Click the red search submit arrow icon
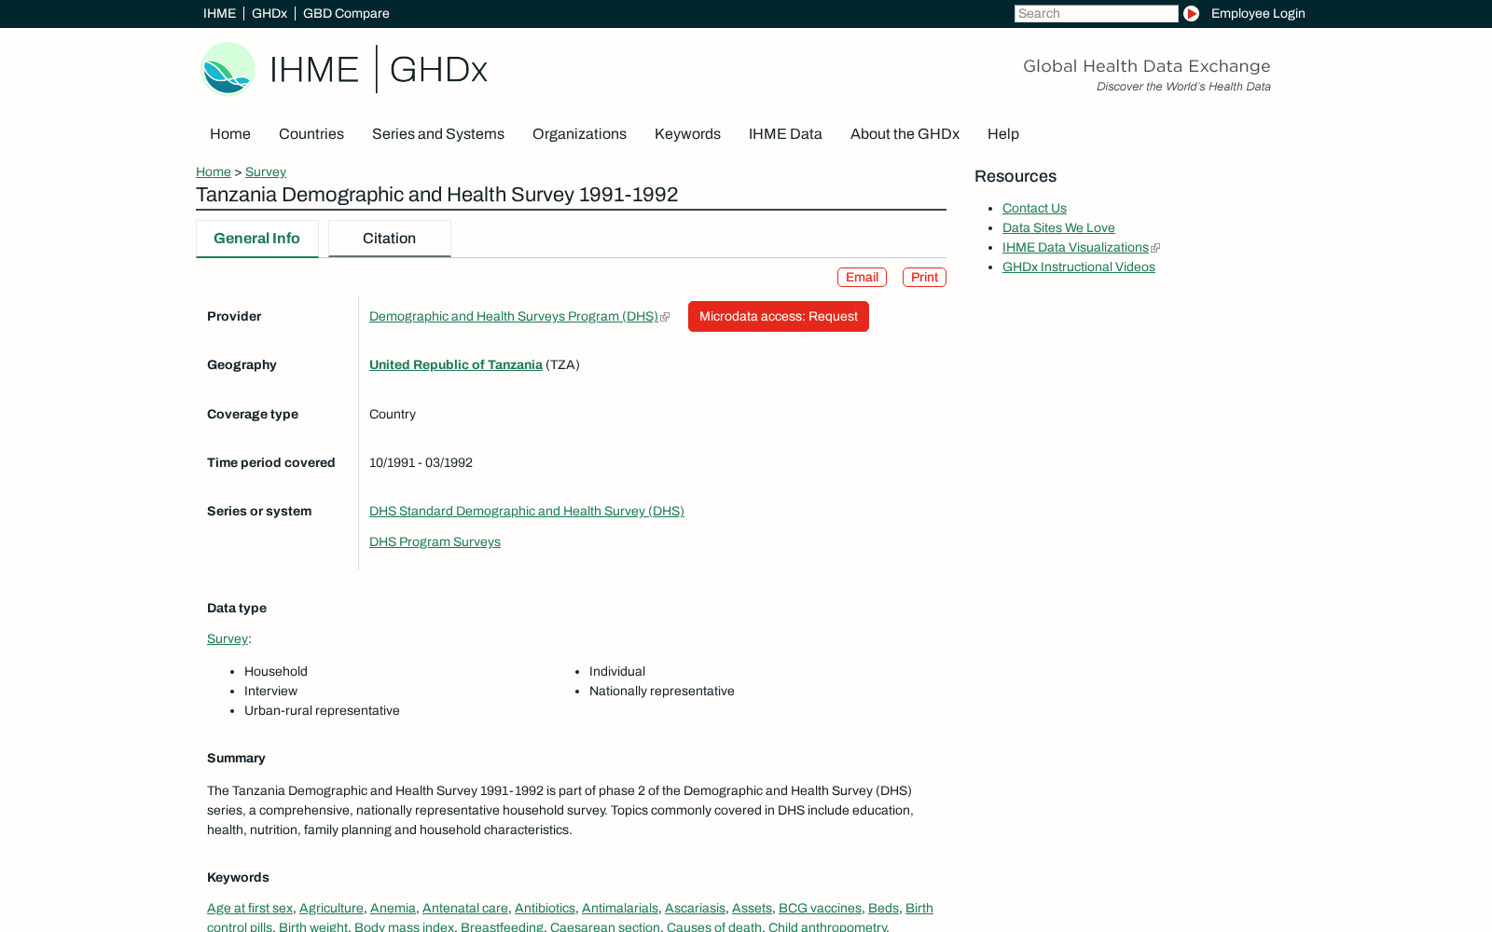 (x=1191, y=13)
